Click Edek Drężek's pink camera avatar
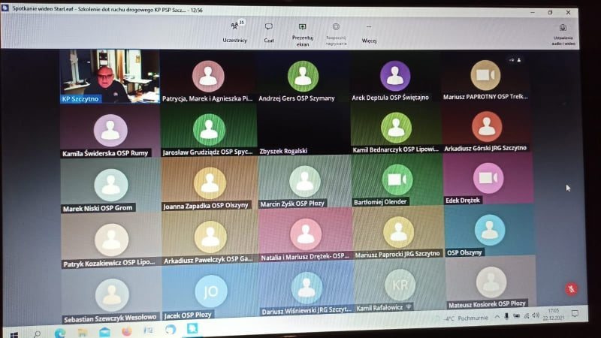The width and height of the screenshot is (601, 338). pyautogui.click(x=488, y=178)
